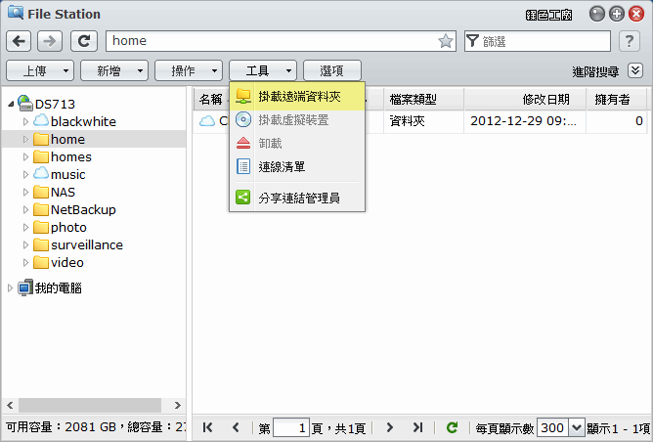Refresh the file list with the green arrow

(x=452, y=427)
